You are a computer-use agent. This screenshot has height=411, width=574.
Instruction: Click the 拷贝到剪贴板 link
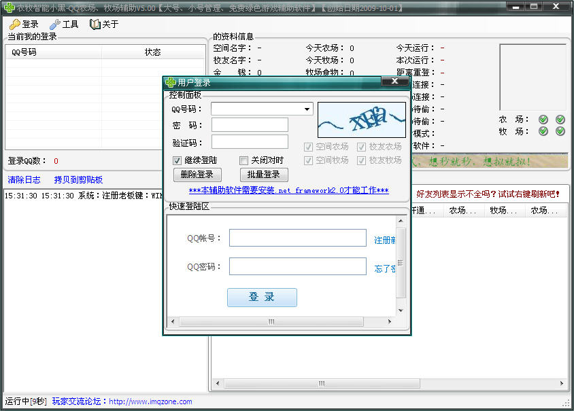click(78, 180)
